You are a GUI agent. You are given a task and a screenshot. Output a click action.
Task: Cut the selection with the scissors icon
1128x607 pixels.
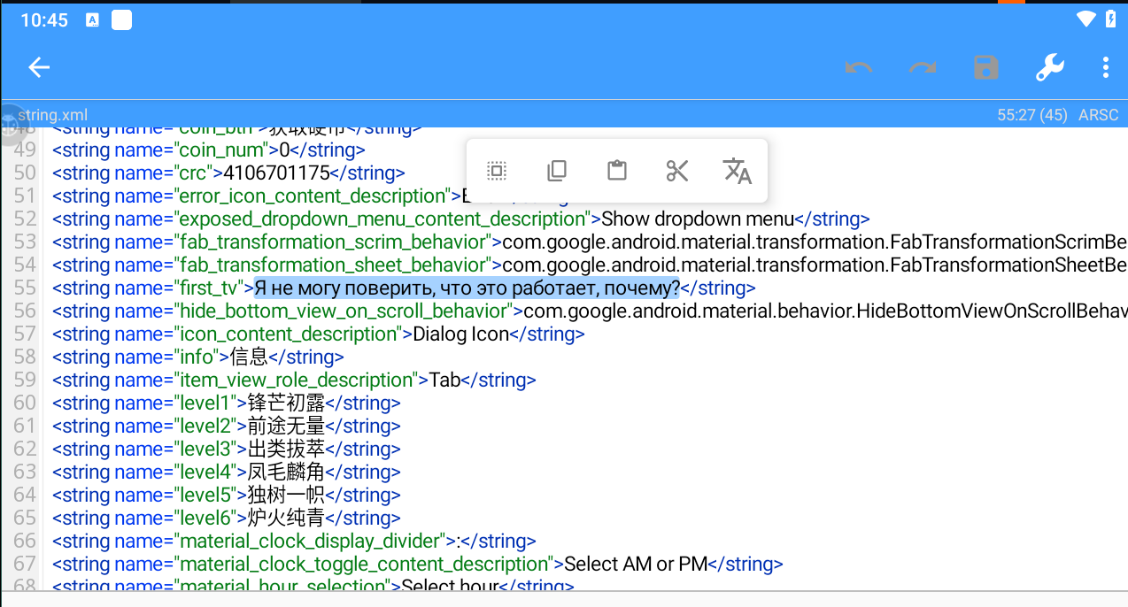point(677,171)
